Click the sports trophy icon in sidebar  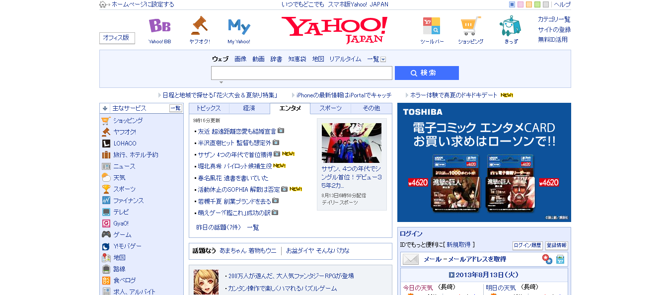click(x=106, y=189)
